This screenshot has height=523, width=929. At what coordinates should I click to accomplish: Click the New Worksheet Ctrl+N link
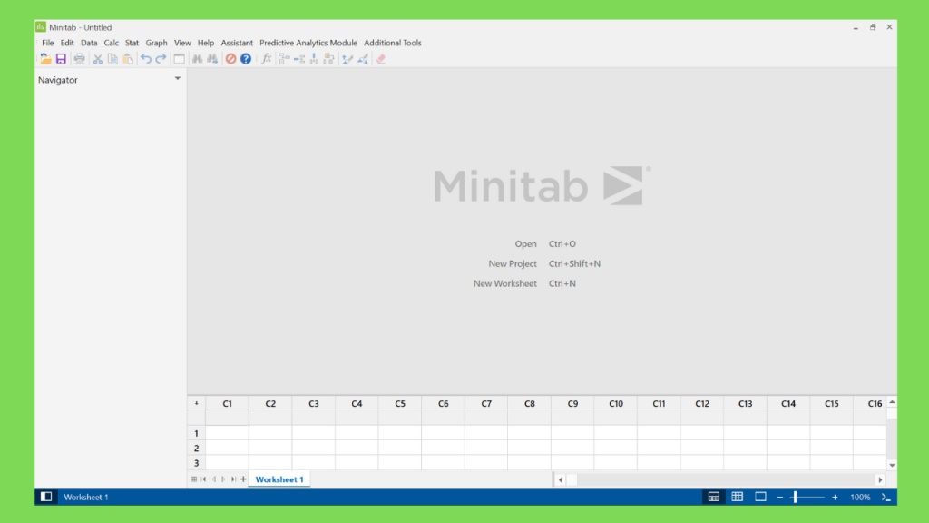(x=525, y=283)
